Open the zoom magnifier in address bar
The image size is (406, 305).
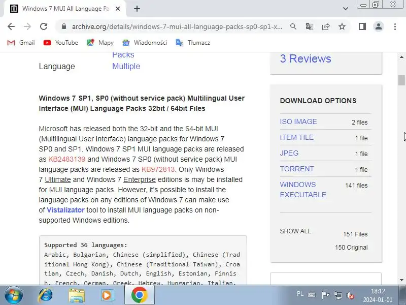click(293, 26)
